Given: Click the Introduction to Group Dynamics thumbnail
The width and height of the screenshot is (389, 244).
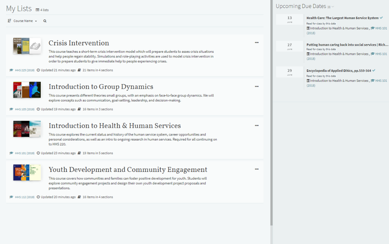Looking at the screenshot, I should 27,89.
